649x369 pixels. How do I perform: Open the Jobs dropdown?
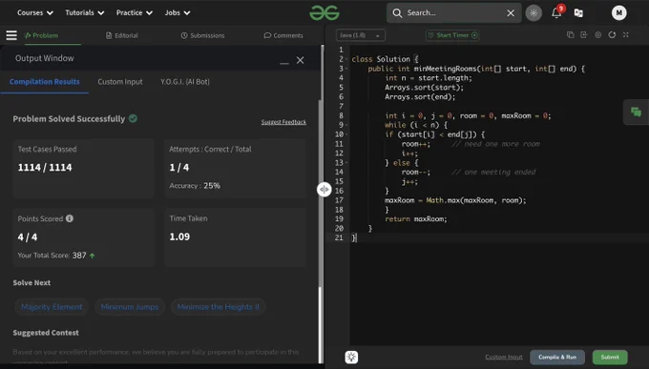coord(178,12)
